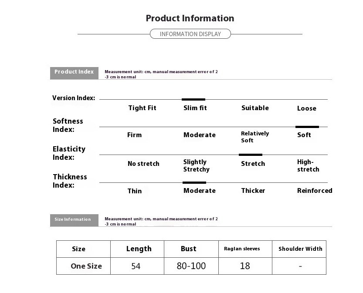Click the 80-100 bust value cell
Viewport: 363px width, 293px height.
coord(191,266)
